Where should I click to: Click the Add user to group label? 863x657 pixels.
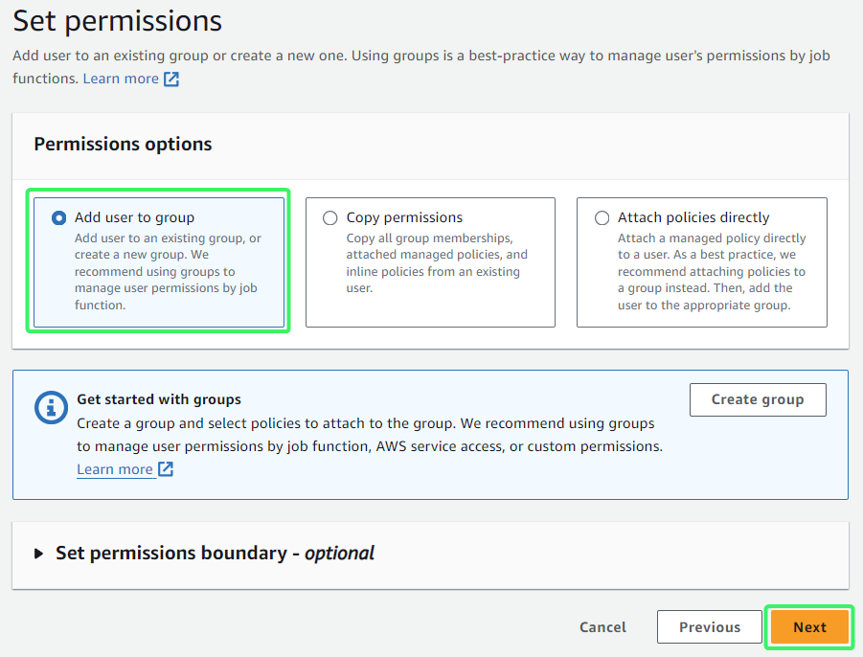(x=134, y=217)
